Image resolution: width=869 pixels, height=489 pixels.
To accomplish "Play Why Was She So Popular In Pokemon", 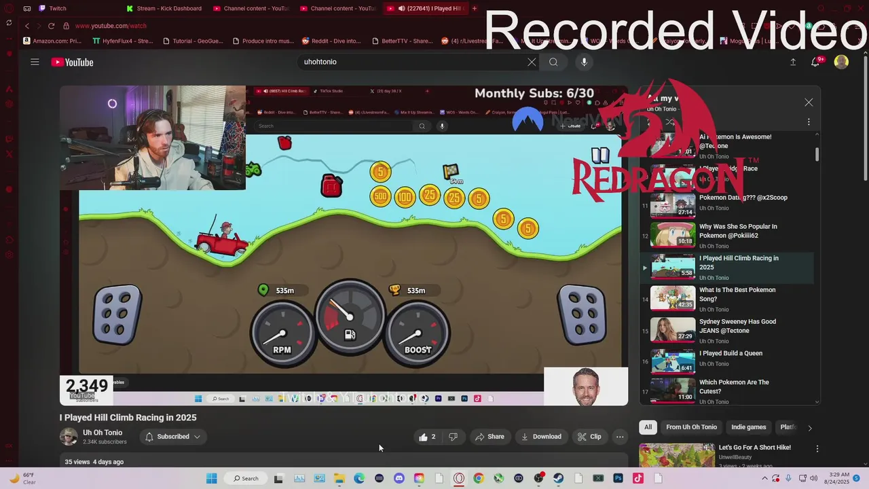I will (726, 235).
